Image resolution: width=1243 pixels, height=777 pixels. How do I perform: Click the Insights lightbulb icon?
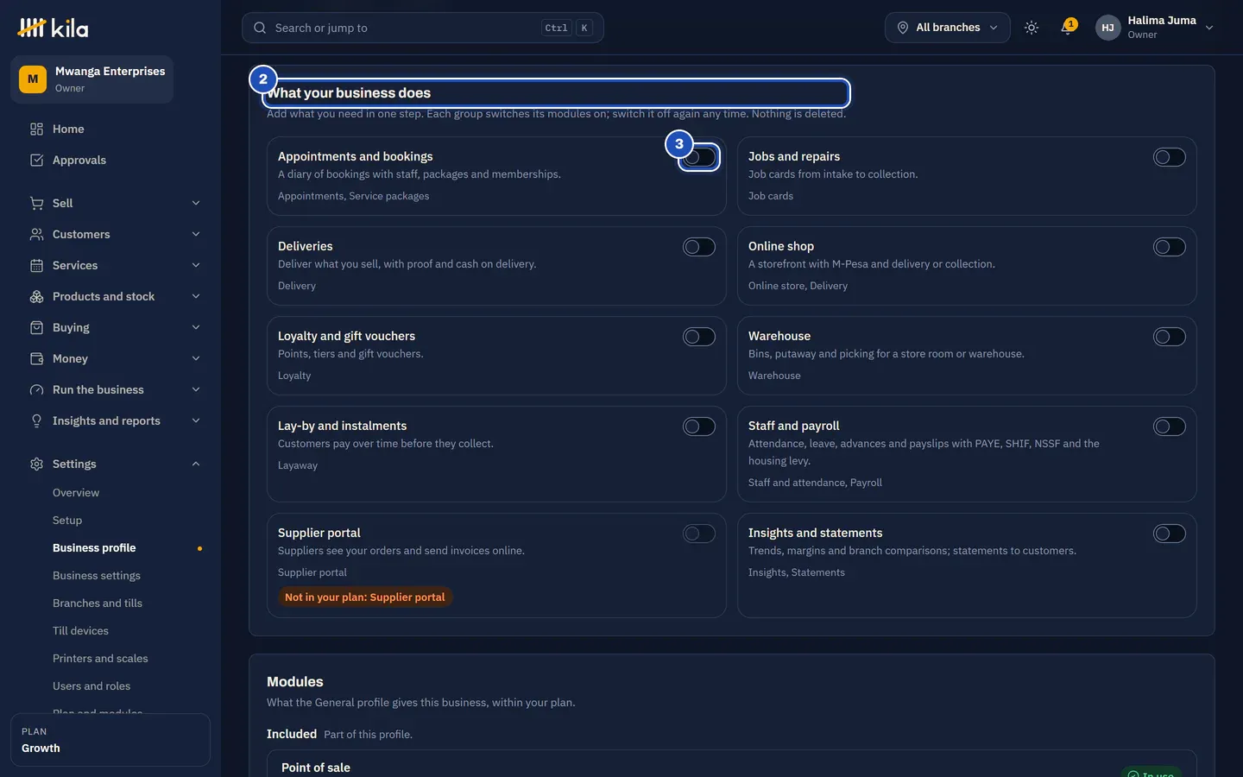click(x=36, y=420)
